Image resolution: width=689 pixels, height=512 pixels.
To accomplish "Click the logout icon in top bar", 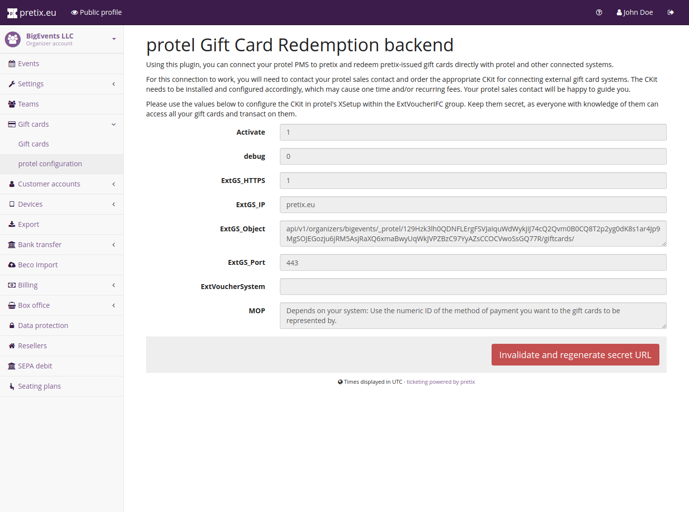I will point(671,12).
